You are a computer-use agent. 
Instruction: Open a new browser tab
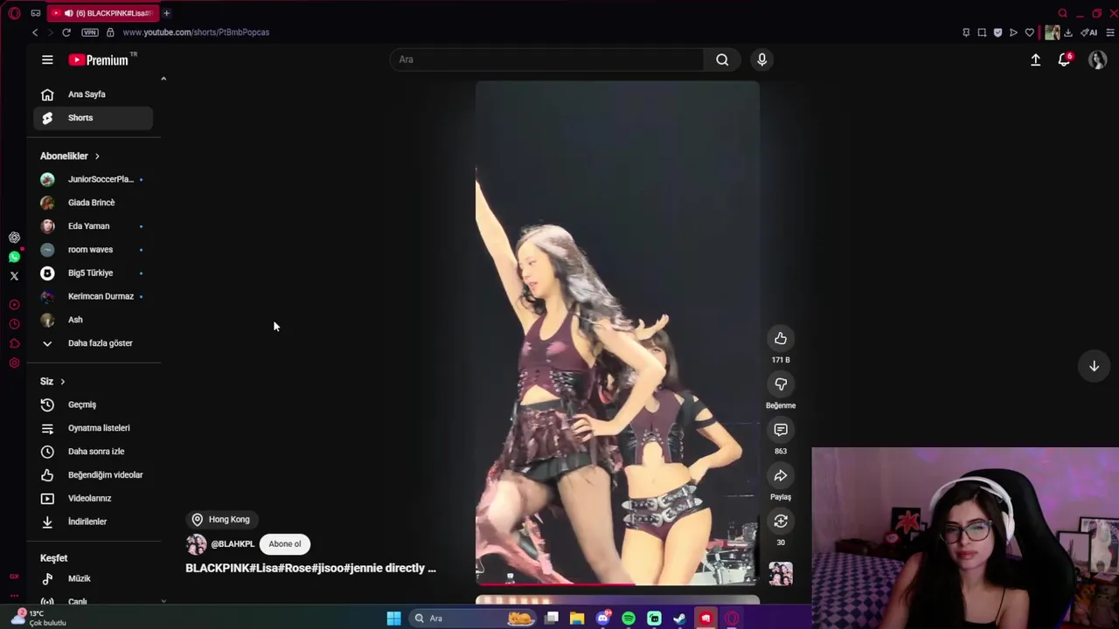coord(166,13)
